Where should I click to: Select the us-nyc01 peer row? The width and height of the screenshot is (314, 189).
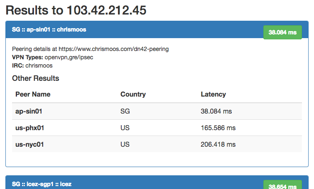(x=157, y=144)
